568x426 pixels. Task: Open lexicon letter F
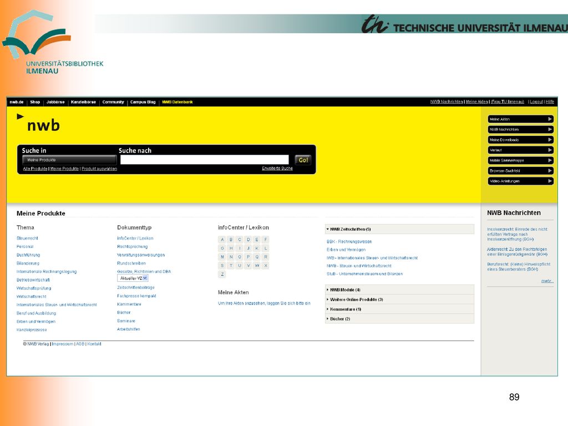[x=266, y=240]
